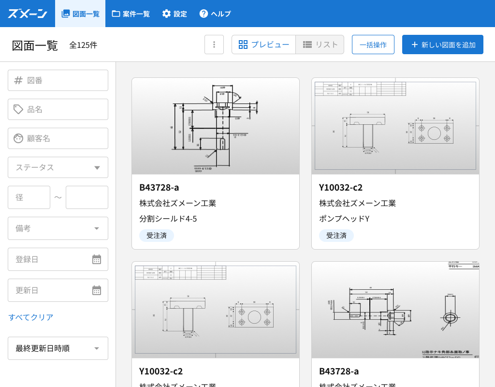Viewport: 495px width, 387px height.
Task: Open the ステータス dropdown
Action: click(58, 167)
